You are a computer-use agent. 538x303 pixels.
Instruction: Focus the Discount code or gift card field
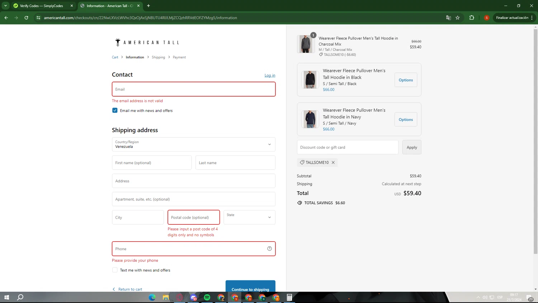click(x=347, y=147)
